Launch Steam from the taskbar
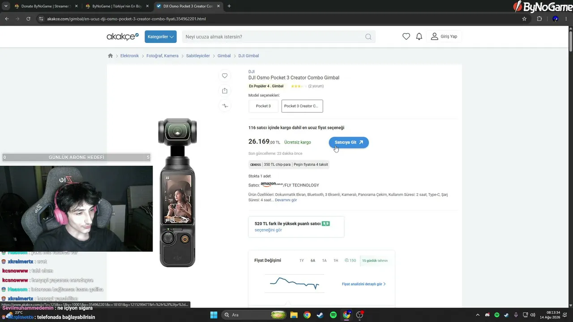Image resolution: width=573 pixels, height=322 pixels. click(x=320, y=315)
